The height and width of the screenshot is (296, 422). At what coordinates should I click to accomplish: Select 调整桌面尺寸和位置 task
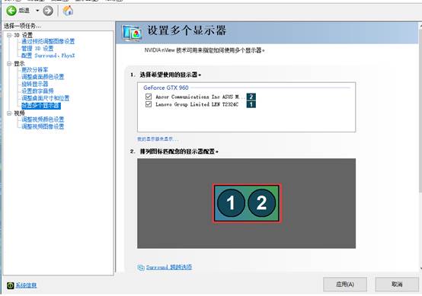point(45,98)
